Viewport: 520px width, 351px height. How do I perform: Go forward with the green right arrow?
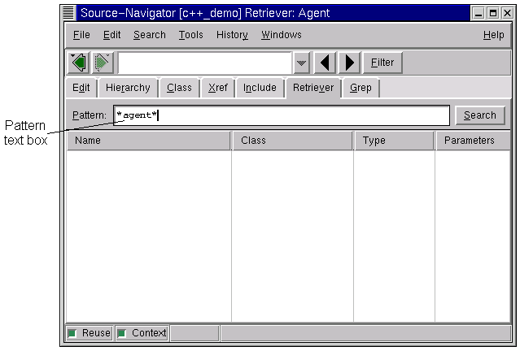(103, 63)
